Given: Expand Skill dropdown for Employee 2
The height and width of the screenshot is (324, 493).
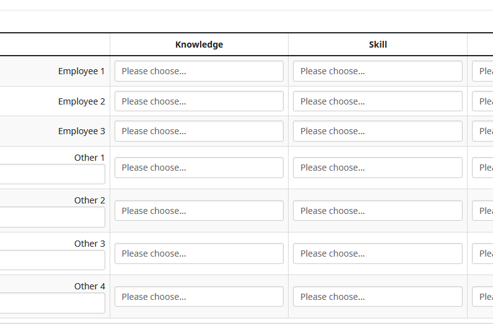Looking at the screenshot, I should coord(377,101).
